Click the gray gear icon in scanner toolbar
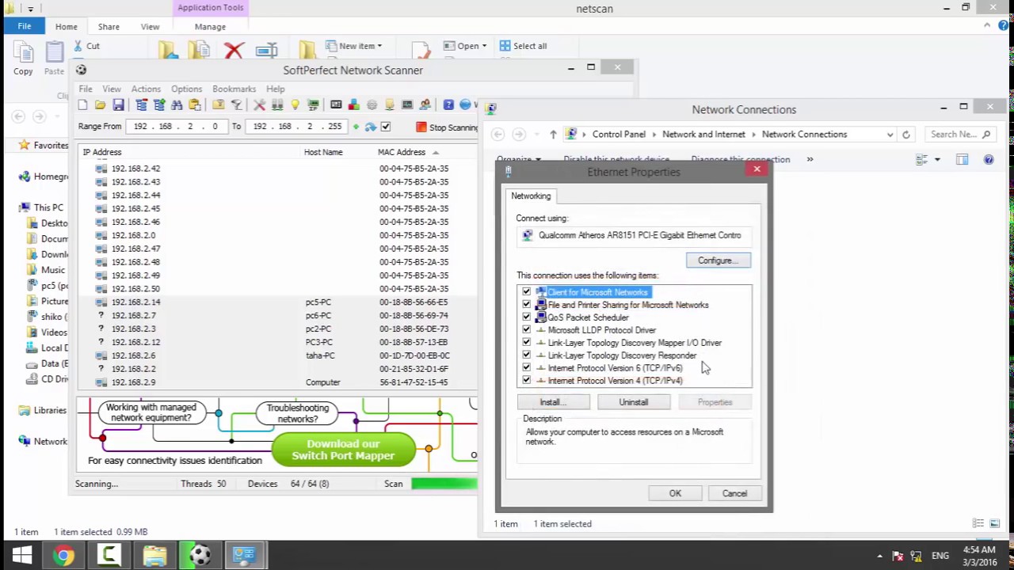This screenshot has height=570, width=1014. 372,105
